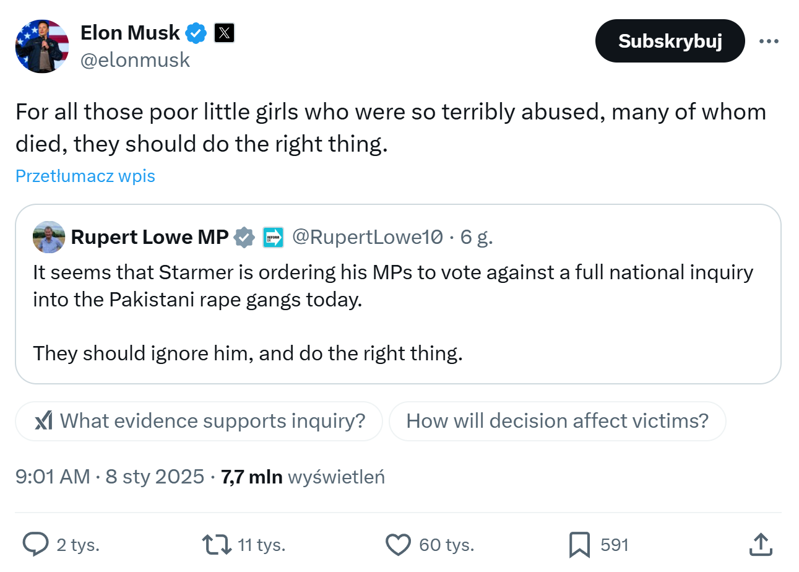799x572 pixels.
Task: Click the Przetłumacz wpis translate link
Action: coord(85,176)
